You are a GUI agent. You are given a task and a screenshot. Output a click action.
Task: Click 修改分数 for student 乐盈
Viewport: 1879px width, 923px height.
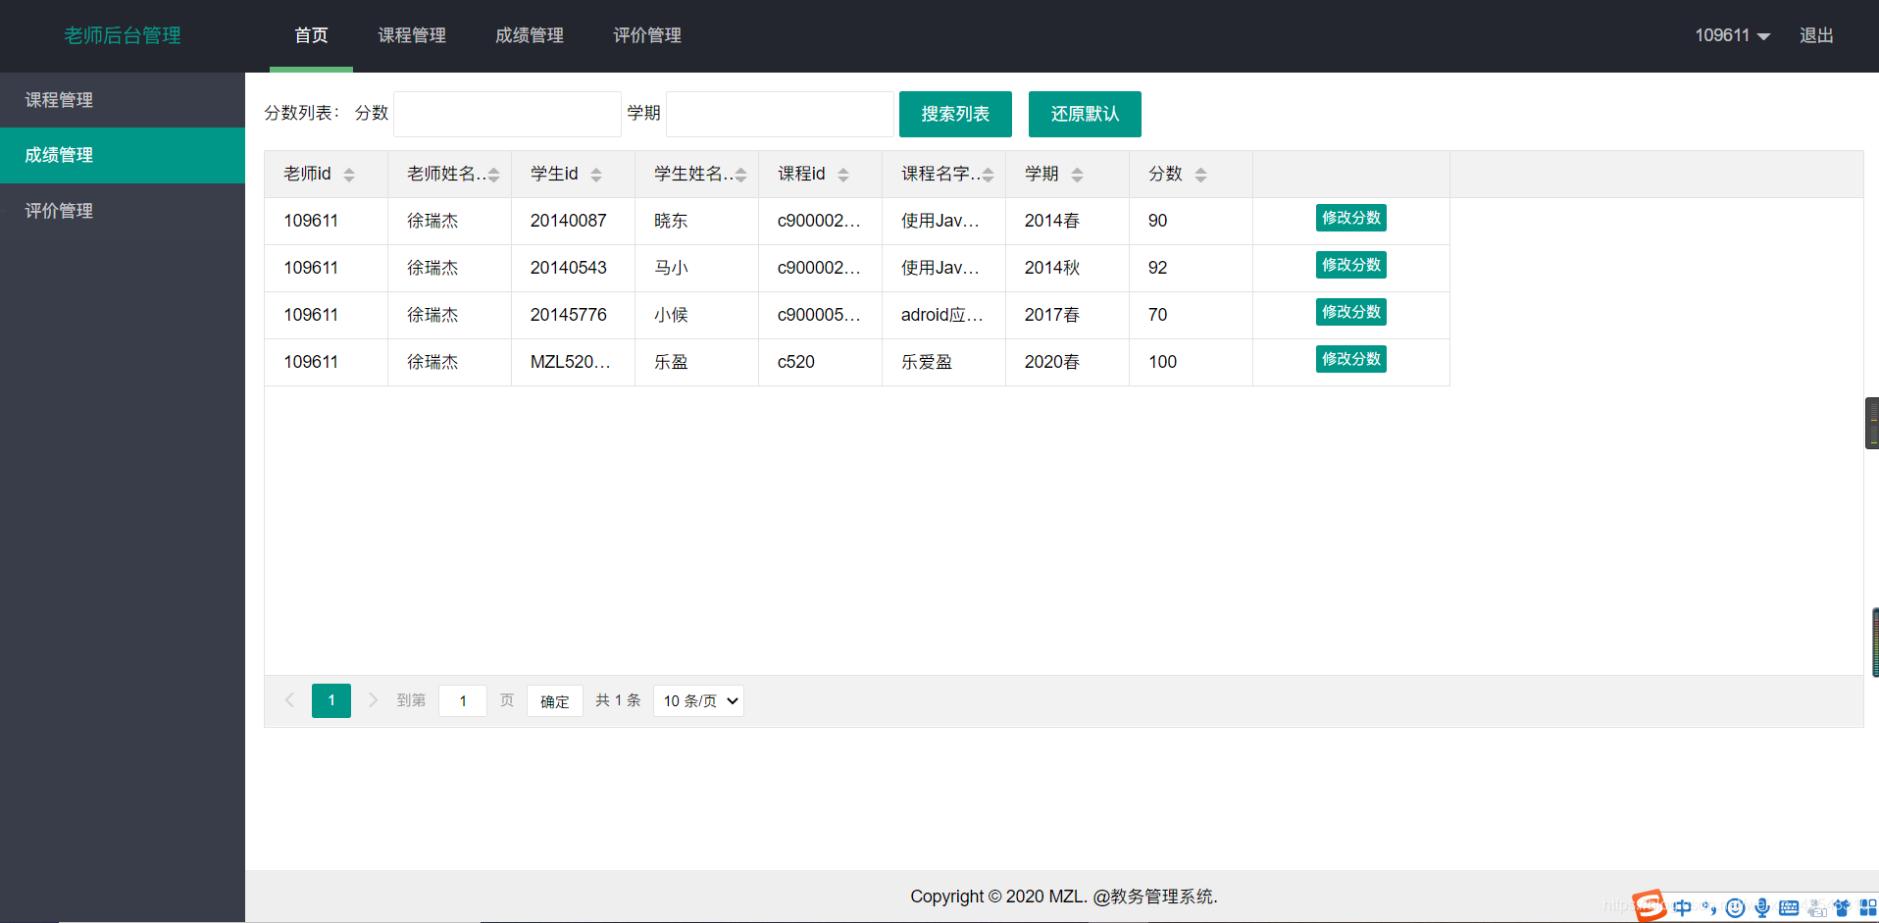tap(1350, 359)
